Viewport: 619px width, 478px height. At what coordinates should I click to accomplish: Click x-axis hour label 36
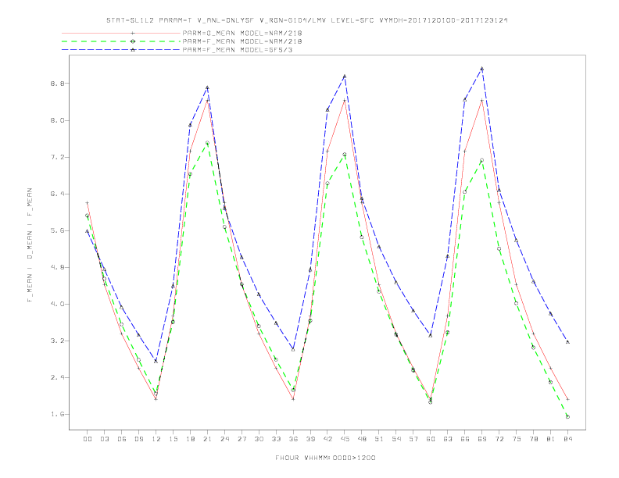point(293,439)
